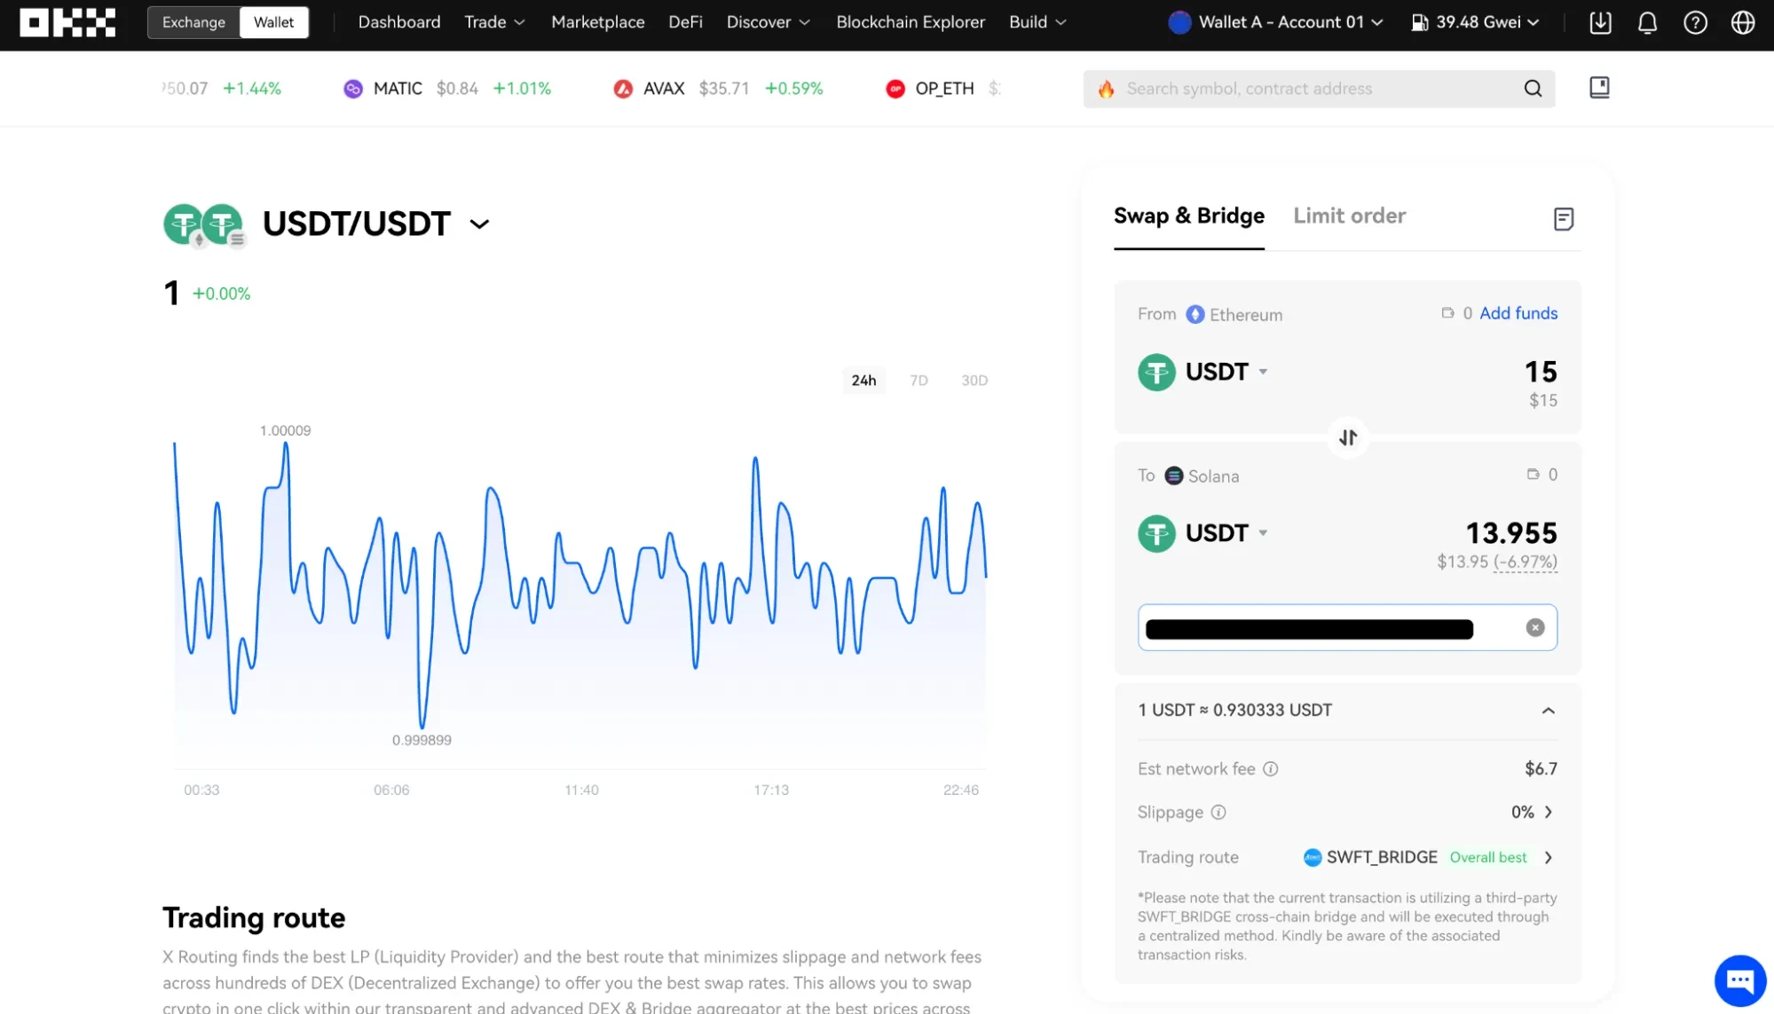1774x1014 pixels.
Task: Click the From wallet balance icon
Action: point(1447,313)
